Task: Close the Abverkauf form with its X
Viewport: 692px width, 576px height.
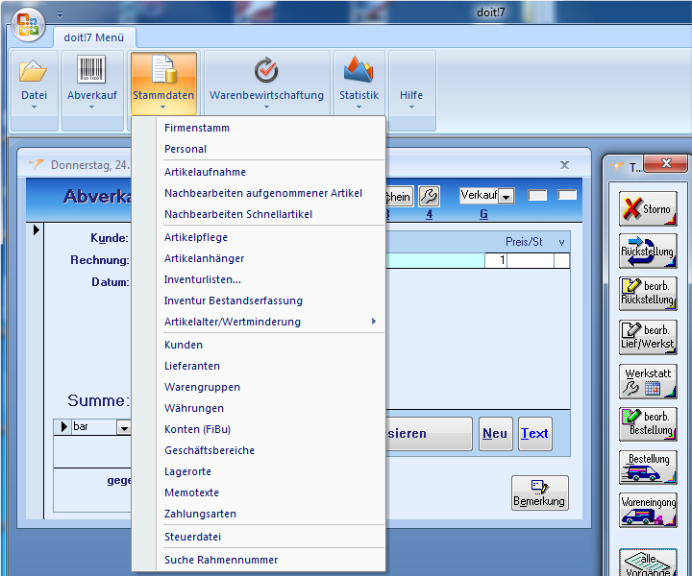Action: point(564,165)
